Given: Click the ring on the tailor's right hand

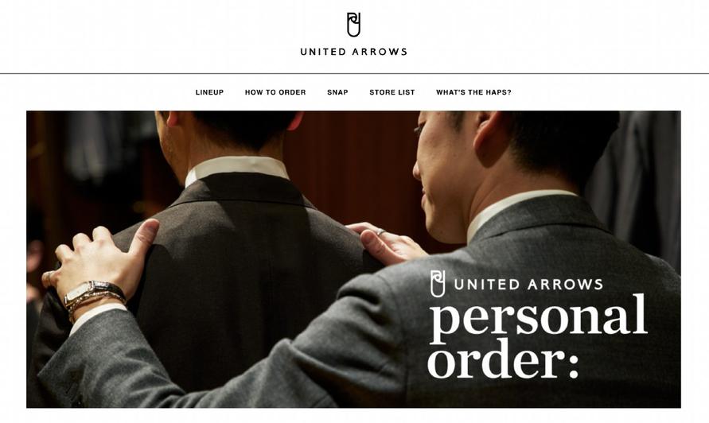Looking at the screenshot, I should coord(381,232).
